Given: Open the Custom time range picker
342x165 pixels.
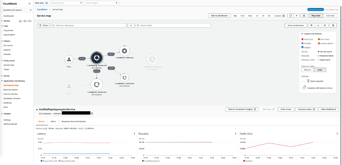Looking at the screenshot, I should click(279, 16).
